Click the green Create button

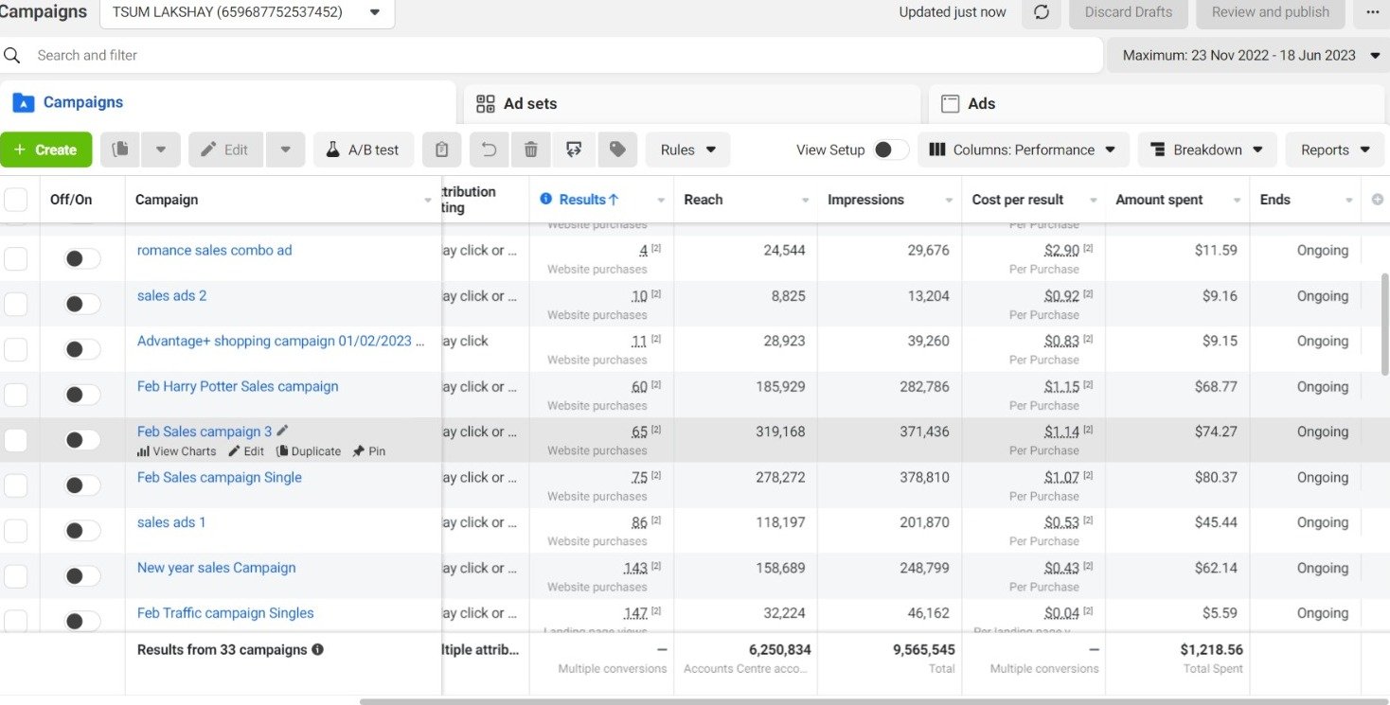pos(45,150)
